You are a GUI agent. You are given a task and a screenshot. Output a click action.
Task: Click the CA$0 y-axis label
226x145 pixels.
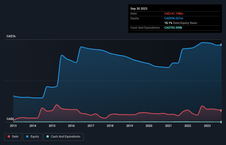click(10, 119)
